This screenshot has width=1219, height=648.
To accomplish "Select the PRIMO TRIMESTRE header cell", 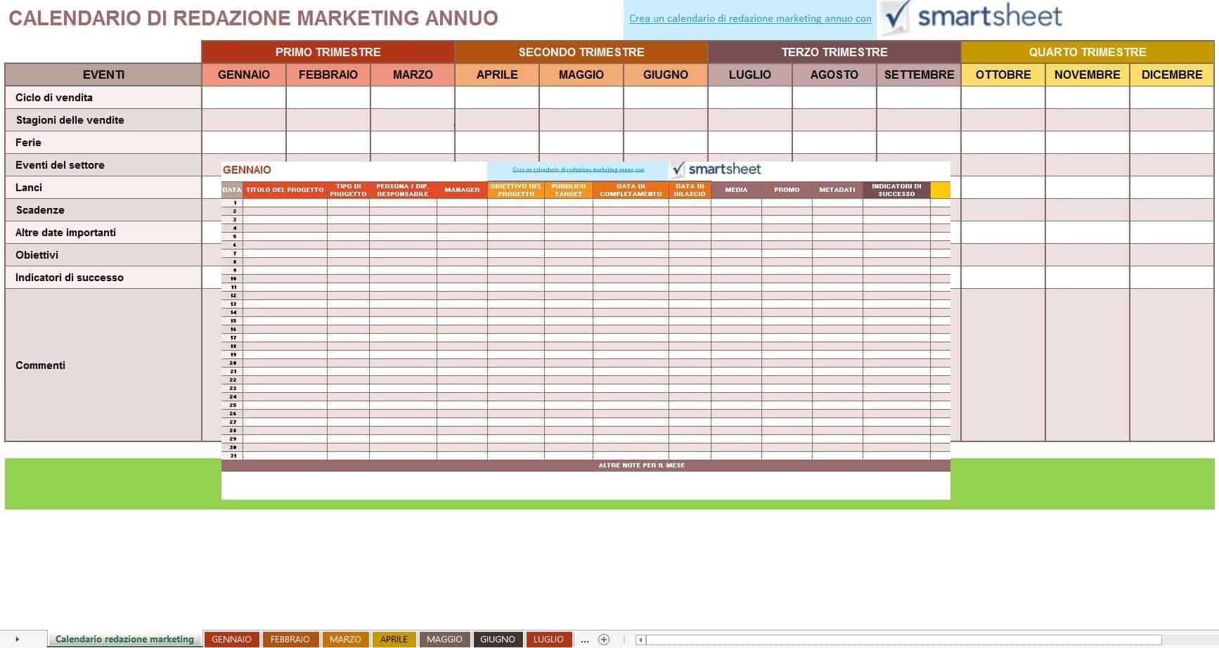I will [328, 52].
